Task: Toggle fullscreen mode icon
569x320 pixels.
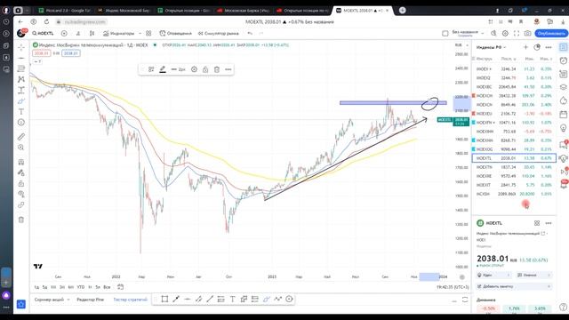Action: point(517,34)
